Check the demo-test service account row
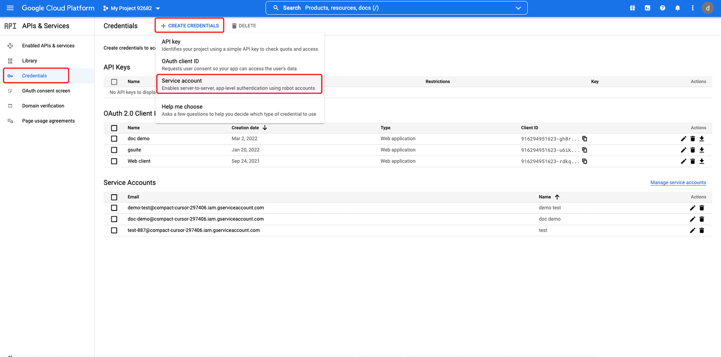The width and height of the screenshot is (721, 357). point(114,208)
